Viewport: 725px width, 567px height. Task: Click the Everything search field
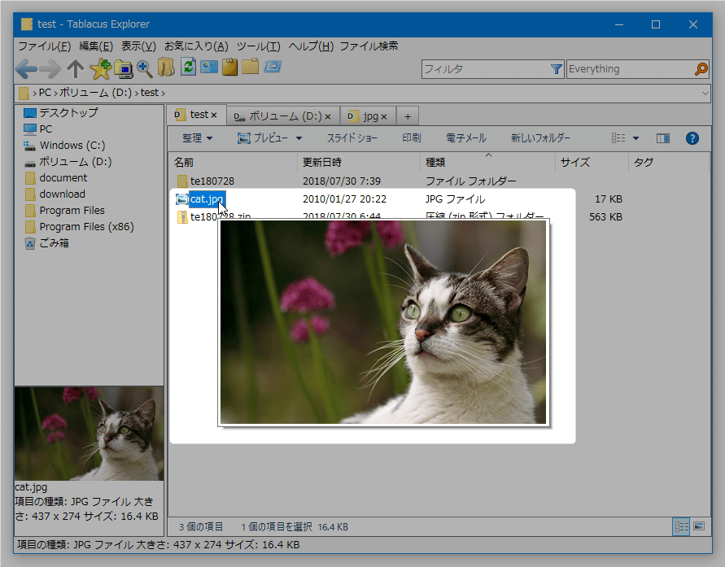631,69
